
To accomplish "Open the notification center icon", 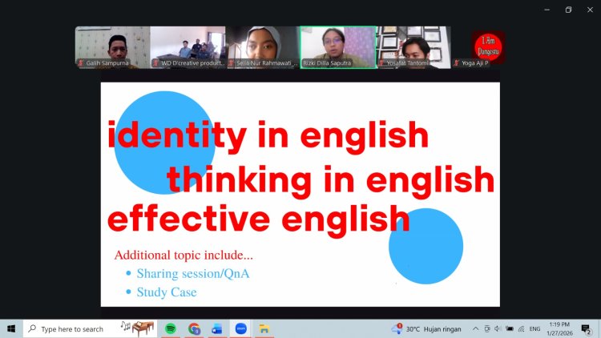I will (x=586, y=328).
